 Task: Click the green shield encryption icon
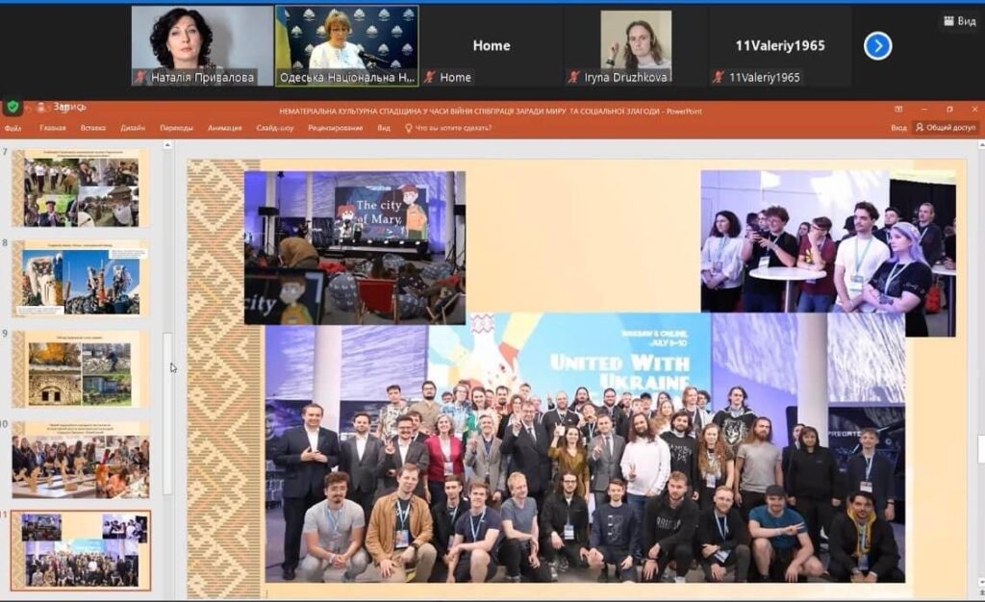13,107
